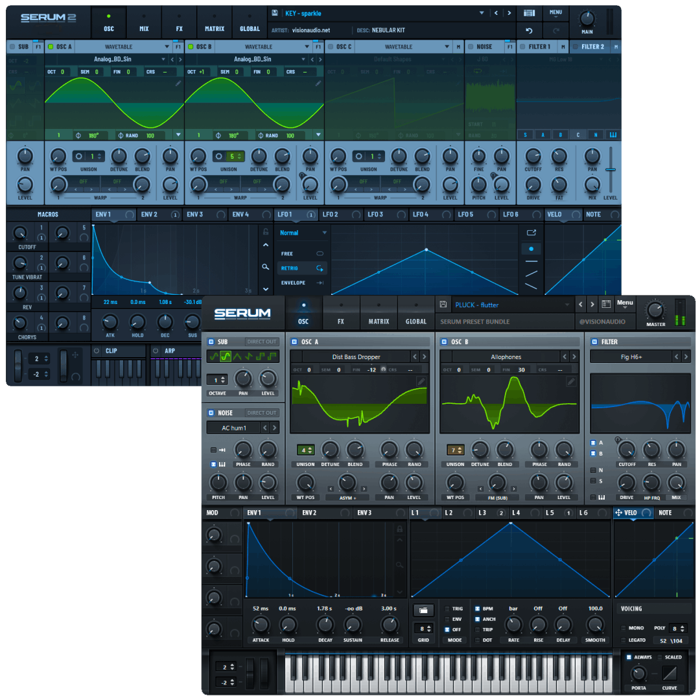Toggle OSC C enable in Serum 2
Screen dimensions: 700x700
tap(331, 47)
